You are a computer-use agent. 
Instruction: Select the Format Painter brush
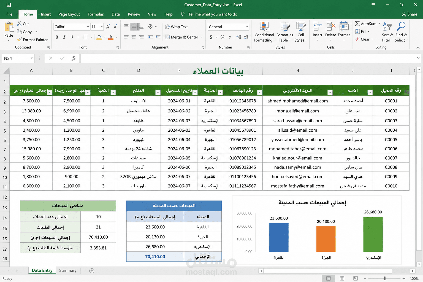pos(19,40)
